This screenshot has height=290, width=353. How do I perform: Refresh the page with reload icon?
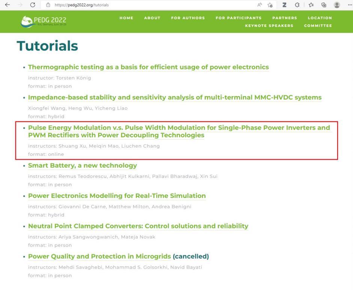point(33,5)
